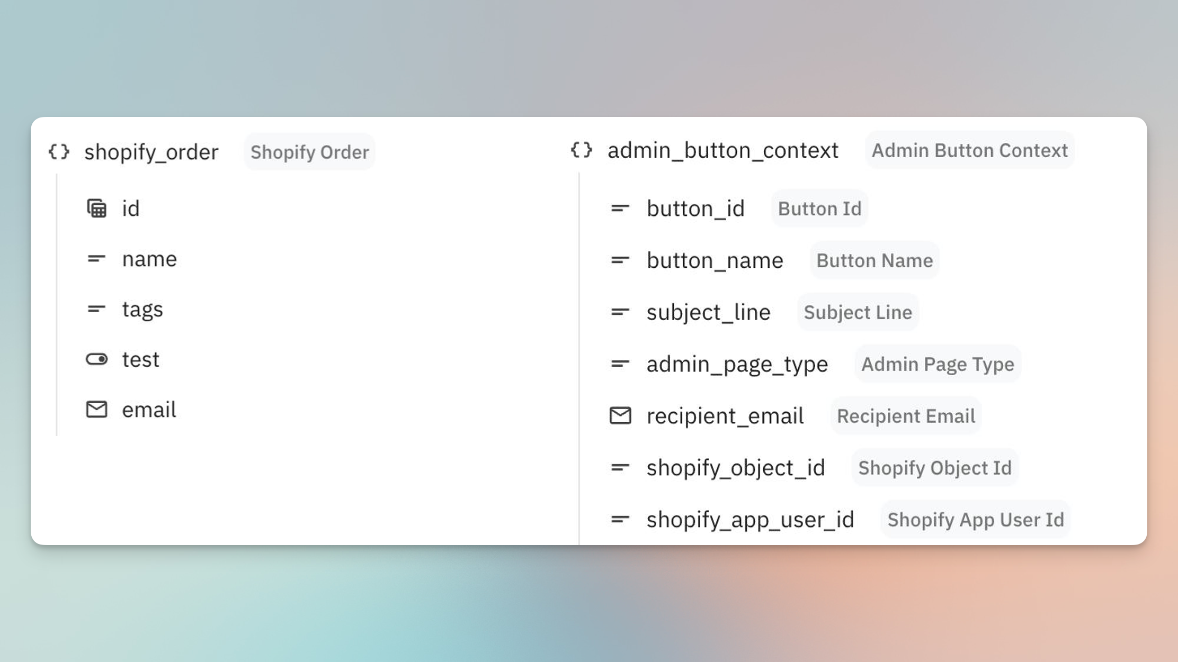
Task: Click the envelope icon beside email
Action: click(96, 410)
